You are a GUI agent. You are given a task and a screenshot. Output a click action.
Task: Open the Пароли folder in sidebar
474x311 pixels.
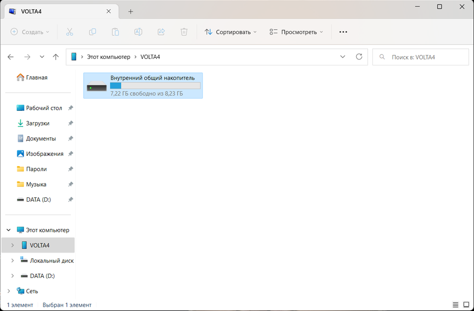[32, 169]
